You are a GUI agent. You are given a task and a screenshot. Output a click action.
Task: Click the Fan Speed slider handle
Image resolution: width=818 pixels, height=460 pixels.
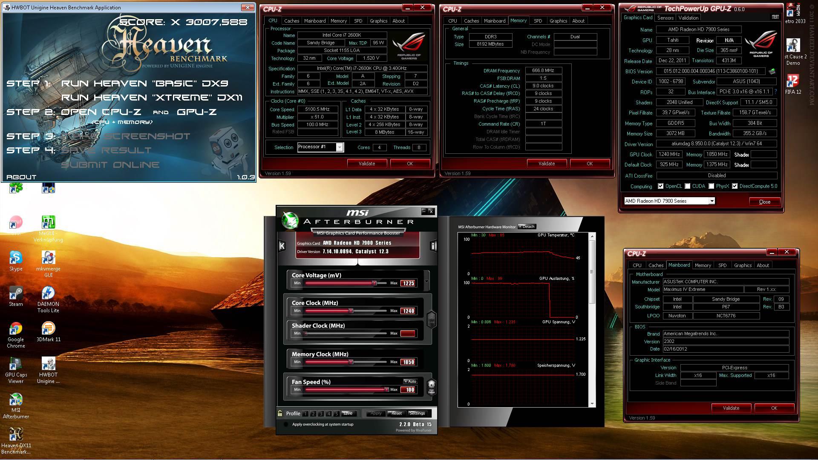tap(386, 390)
